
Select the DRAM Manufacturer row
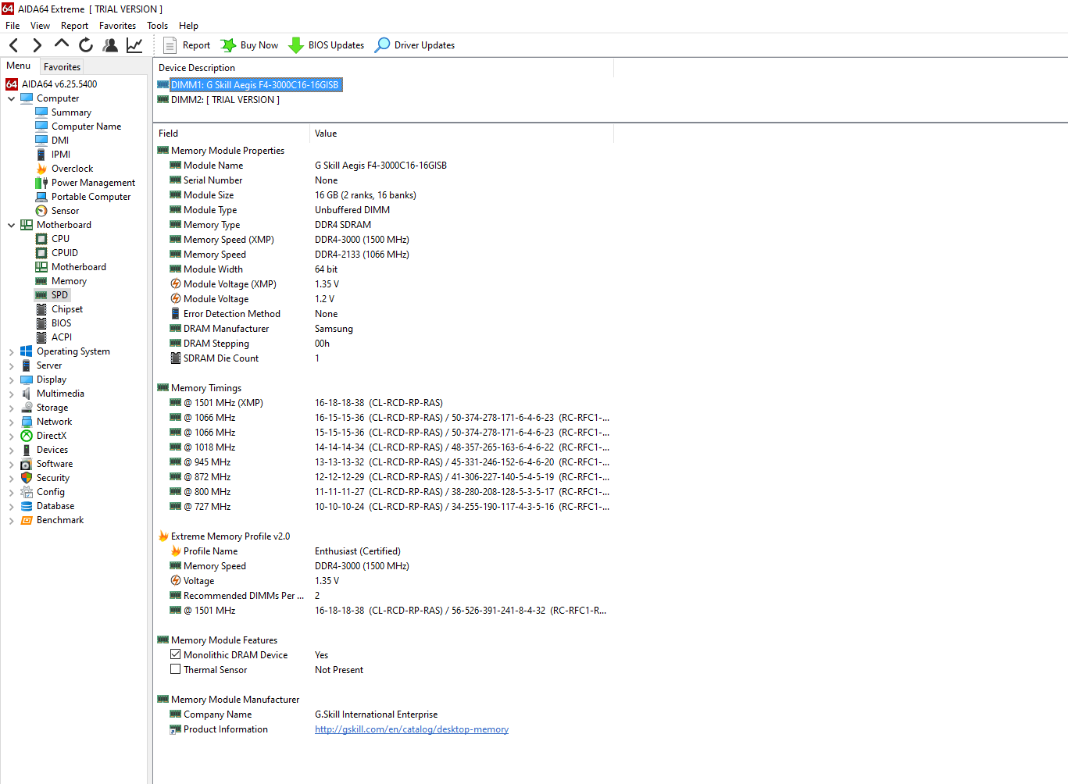384,329
